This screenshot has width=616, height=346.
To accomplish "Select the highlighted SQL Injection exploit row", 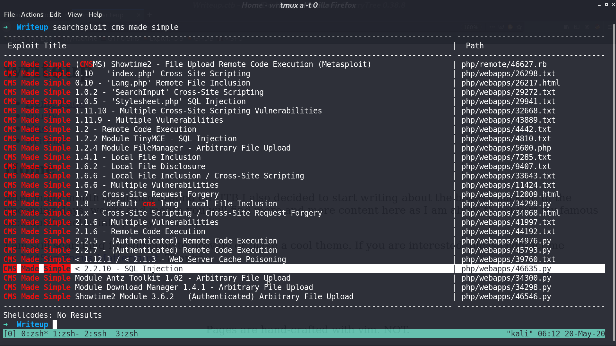I will [x=304, y=269].
